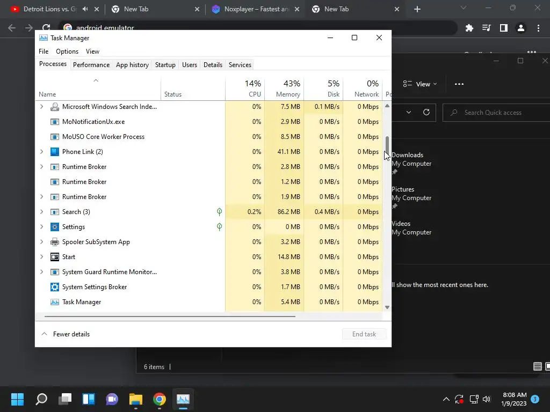Click the scroll down arrow in process list

pyautogui.click(x=387, y=307)
